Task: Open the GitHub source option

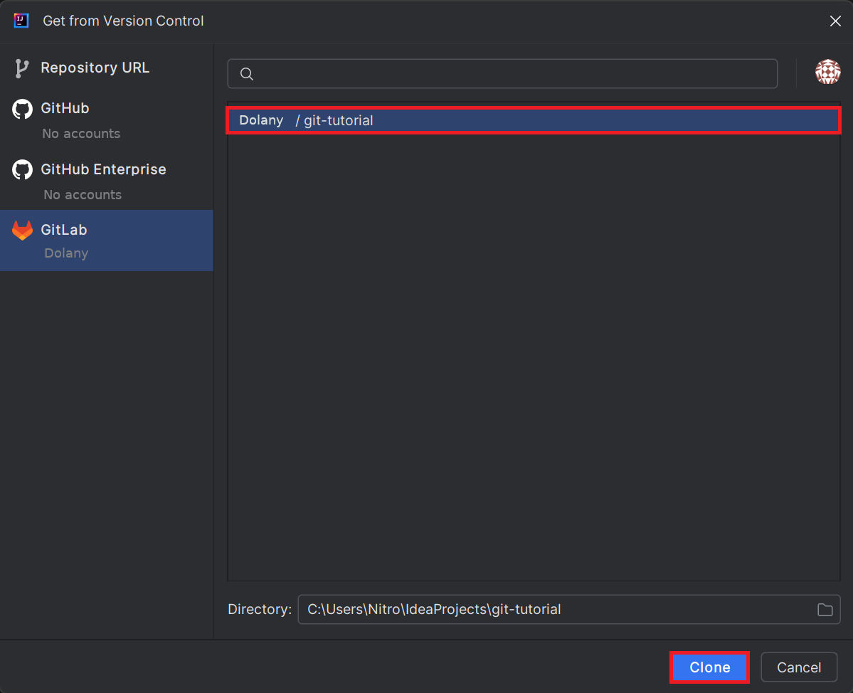Action: tap(107, 119)
